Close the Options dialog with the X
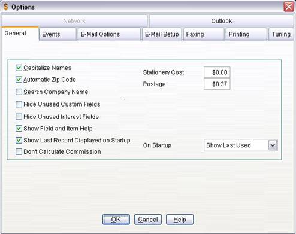The height and width of the screenshot is (234, 296). pyautogui.click(x=289, y=7)
